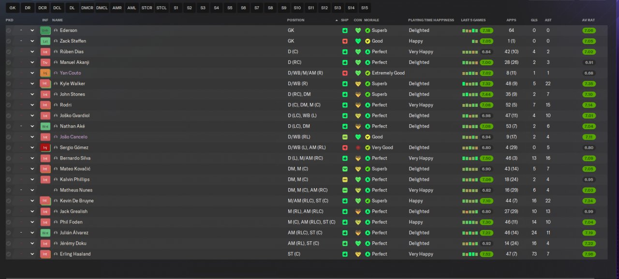
Task: Click player profile icon beside Phil Foden
Action: (56, 222)
